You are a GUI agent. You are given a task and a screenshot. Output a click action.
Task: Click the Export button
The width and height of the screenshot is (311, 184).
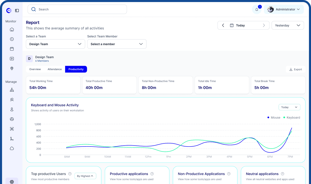(x=296, y=69)
